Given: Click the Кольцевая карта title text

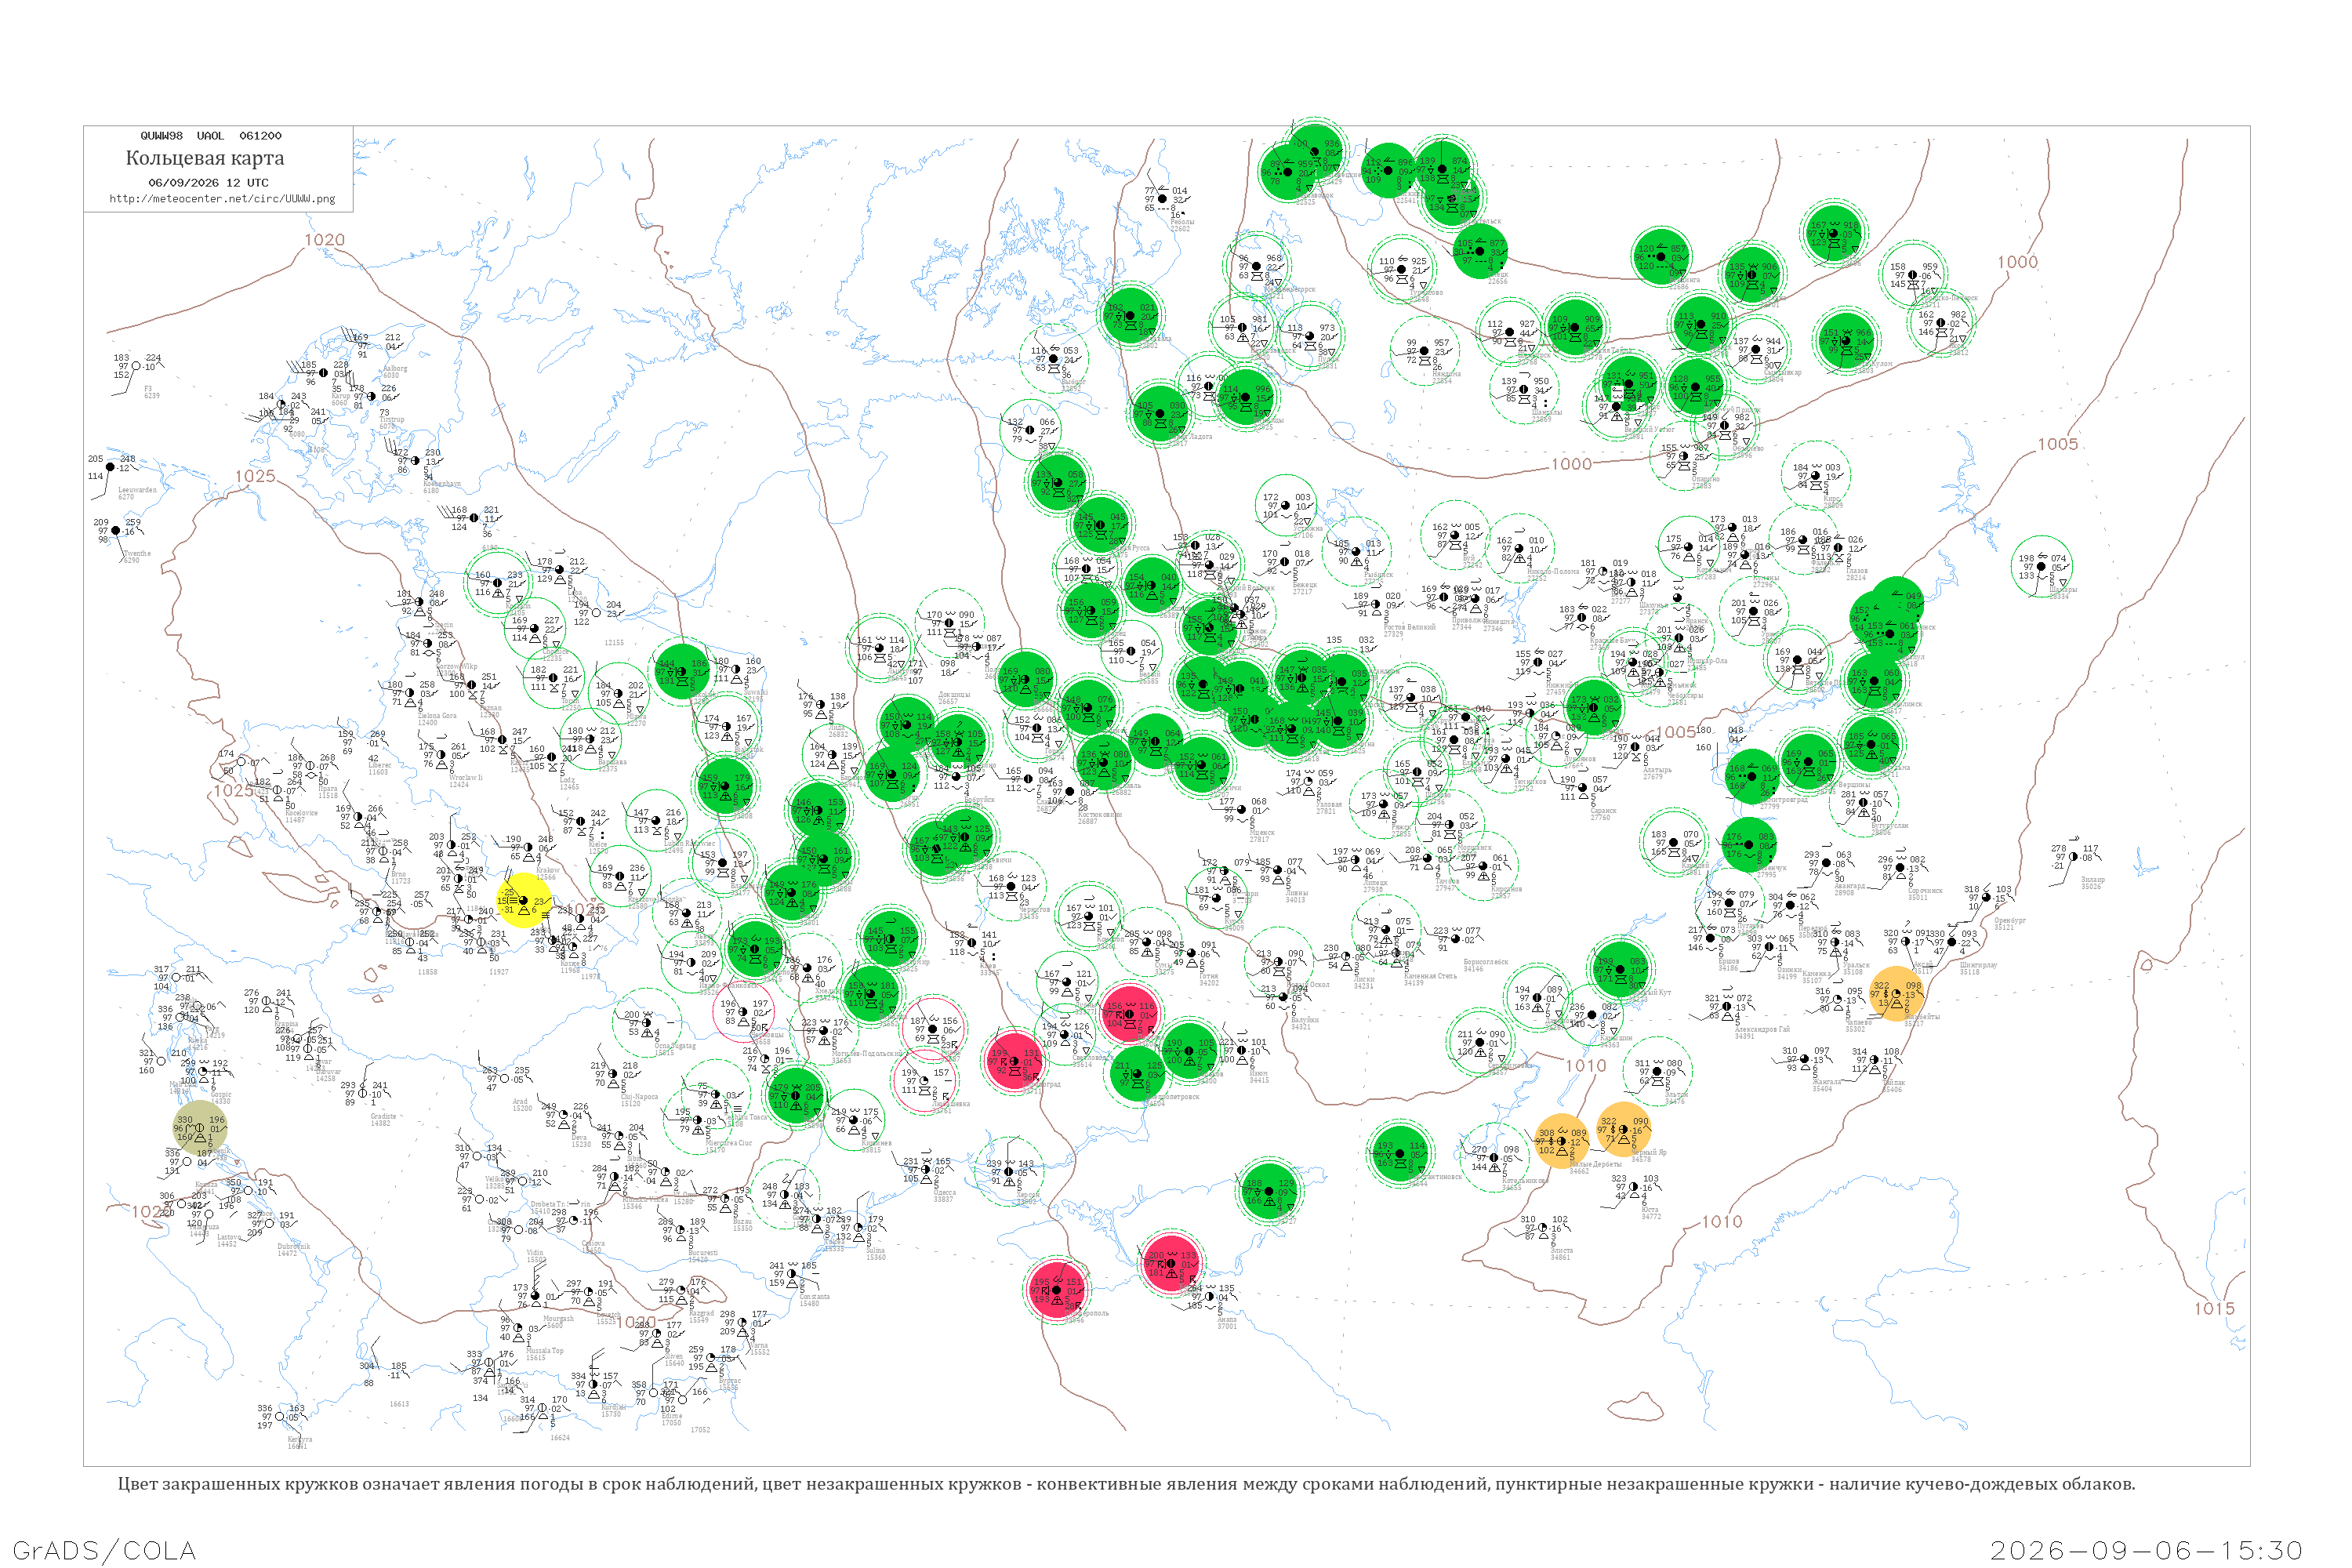Looking at the screenshot, I should [x=205, y=158].
